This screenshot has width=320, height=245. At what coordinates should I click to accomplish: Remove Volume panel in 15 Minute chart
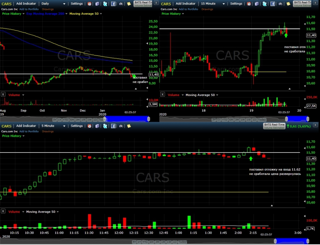click(162, 94)
